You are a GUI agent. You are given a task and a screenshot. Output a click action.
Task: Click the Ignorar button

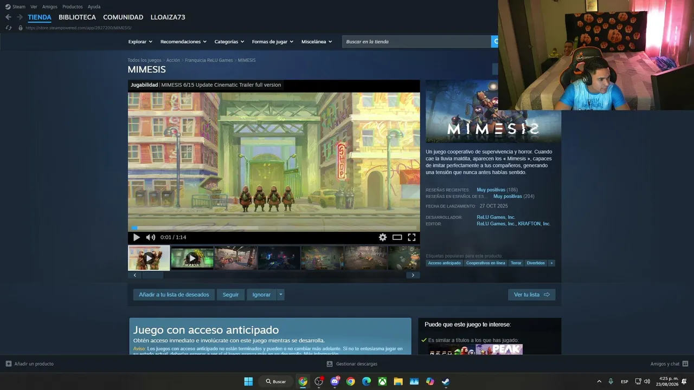[261, 295]
